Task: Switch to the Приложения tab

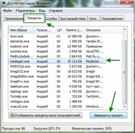Action: (x=14, y=18)
